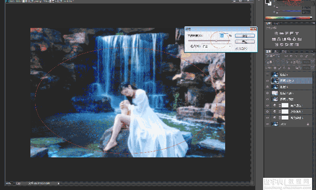Confirm Fade dialog with top OK button
The image size is (316, 190).
[x=245, y=36]
